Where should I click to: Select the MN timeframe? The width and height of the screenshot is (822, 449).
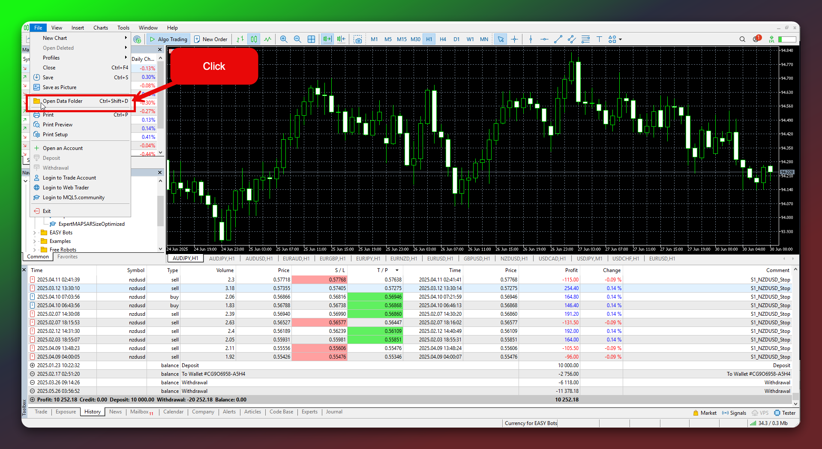click(484, 39)
